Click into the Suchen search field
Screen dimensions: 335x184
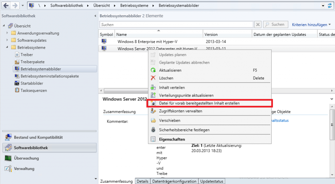(x=176, y=24)
